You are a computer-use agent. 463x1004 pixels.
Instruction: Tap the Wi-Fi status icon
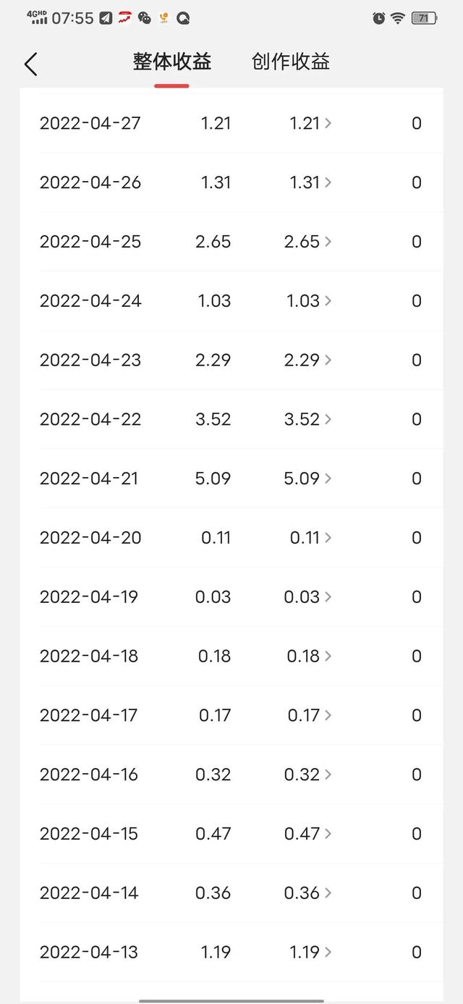[x=397, y=19]
